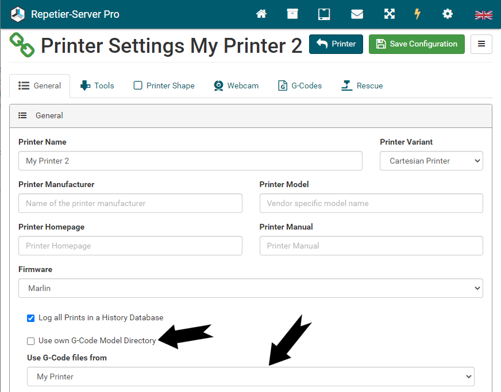
Task: Open the hamburger menu button
Action: (x=481, y=44)
